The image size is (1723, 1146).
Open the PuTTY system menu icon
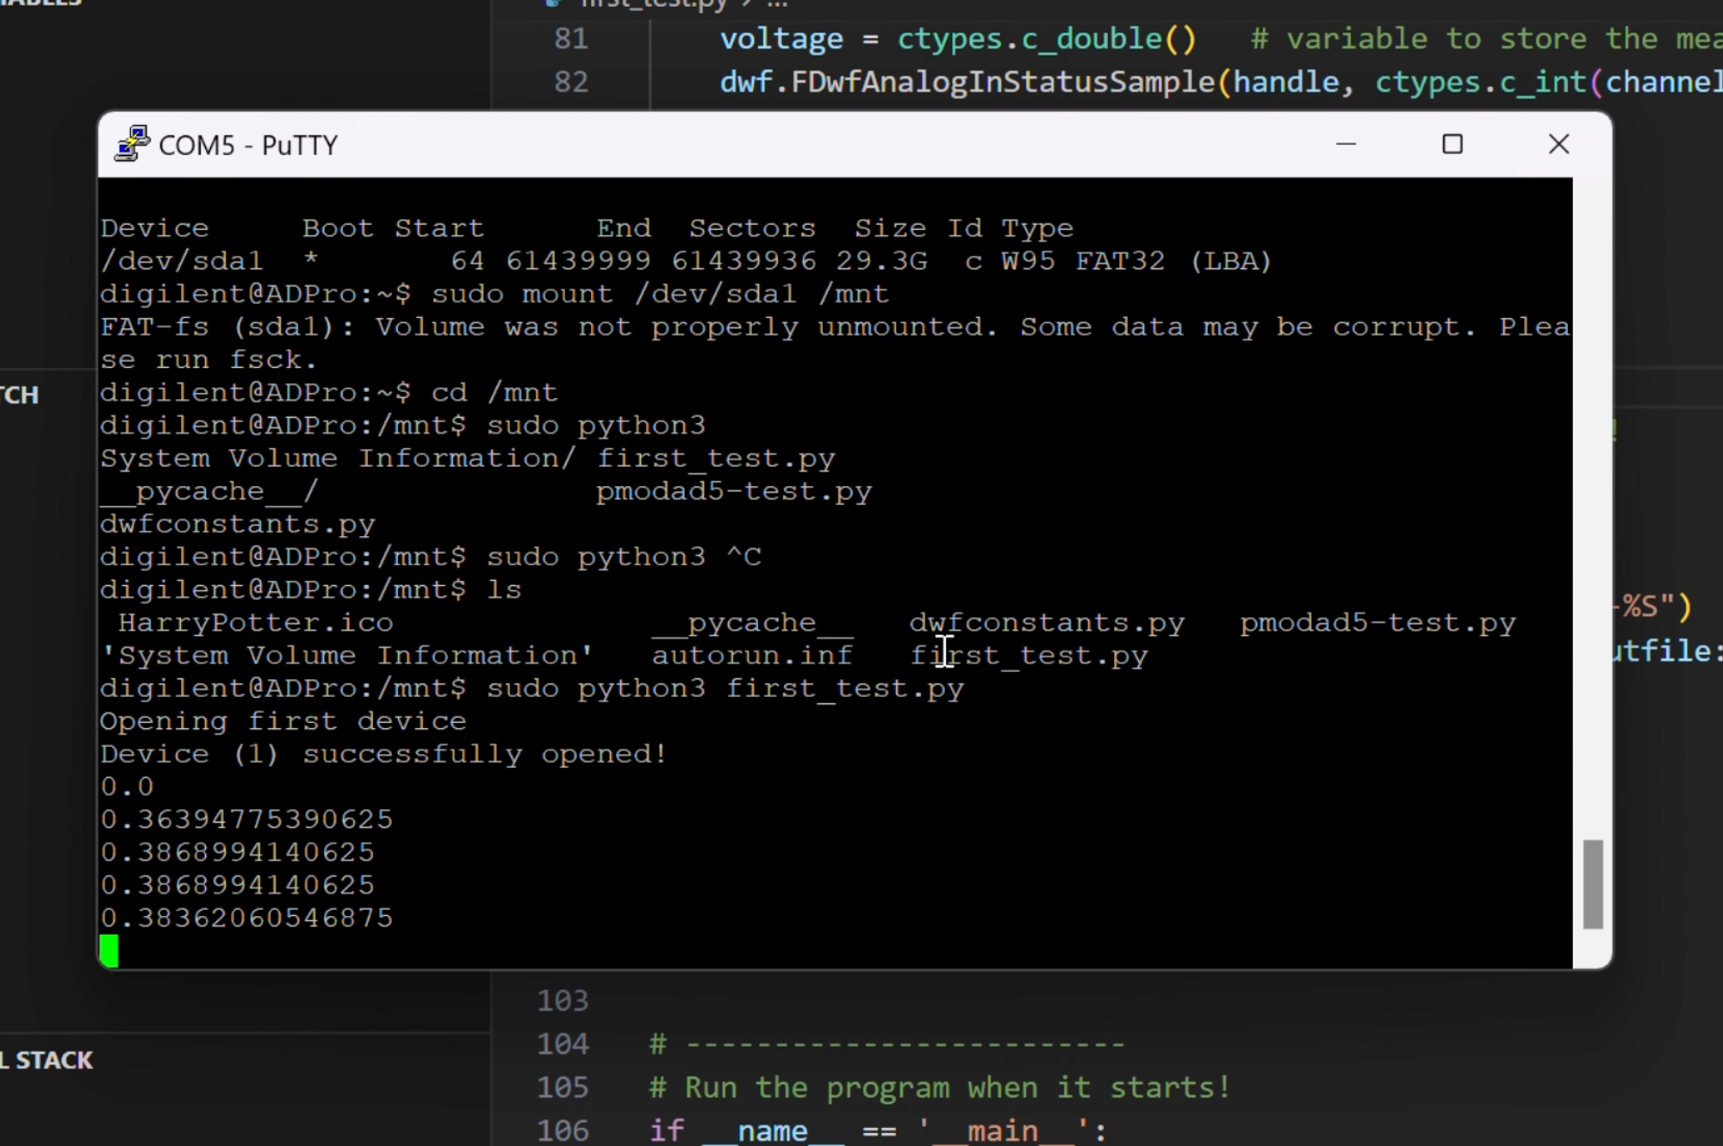pyautogui.click(x=129, y=144)
